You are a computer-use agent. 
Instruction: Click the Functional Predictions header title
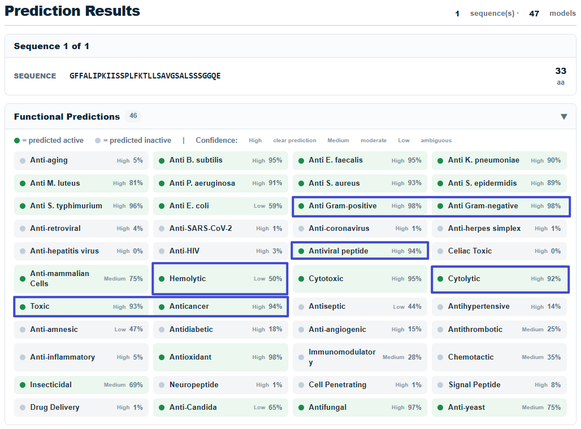coord(67,117)
